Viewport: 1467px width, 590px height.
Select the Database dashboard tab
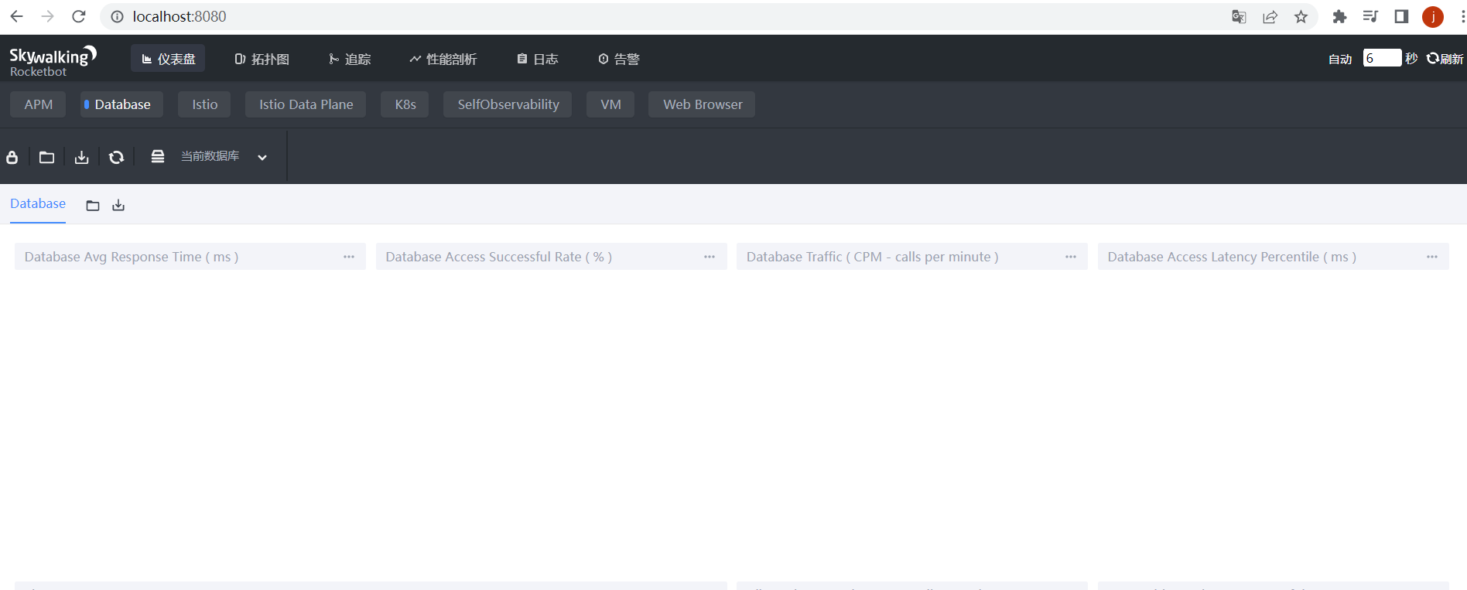(x=121, y=104)
